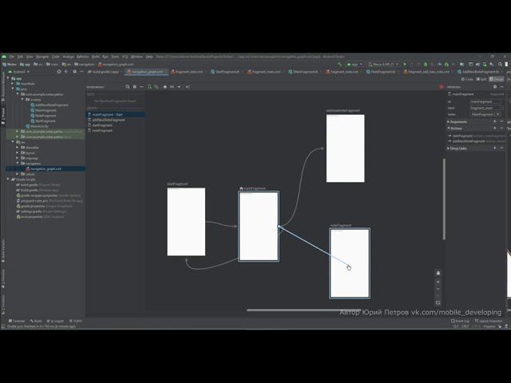Switch to Design view mode
This screenshot has width=511, height=383.
pos(497,79)
